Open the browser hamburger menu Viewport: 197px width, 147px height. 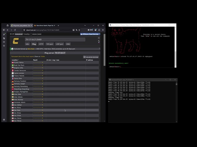pyautogui.click(x=103, y=30)
